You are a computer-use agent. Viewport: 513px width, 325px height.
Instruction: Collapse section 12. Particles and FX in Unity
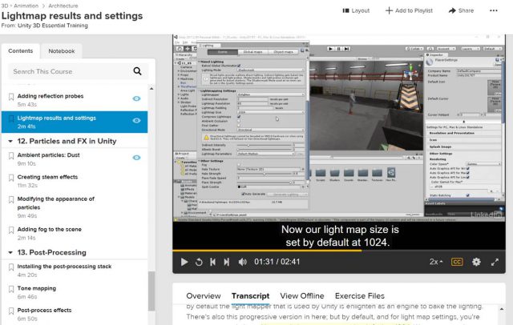tap(10, 142)
